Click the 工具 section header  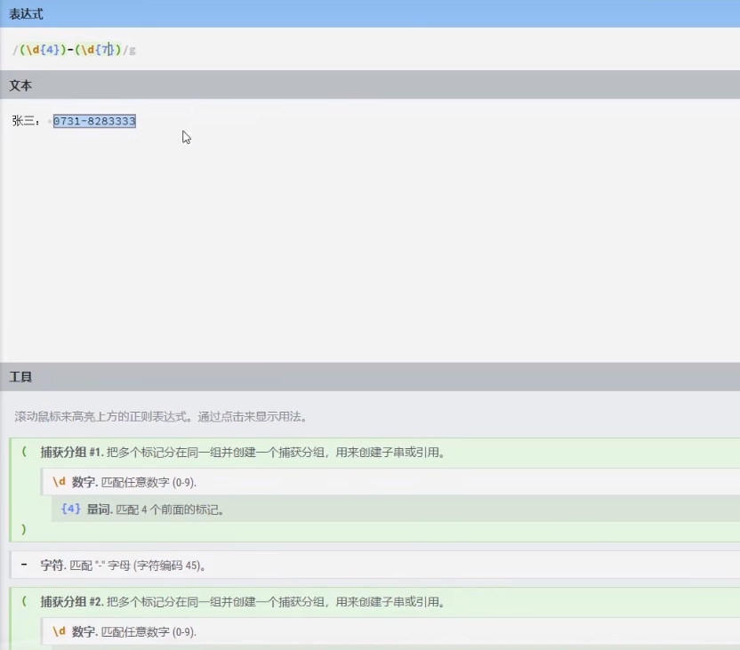point(19,375)
